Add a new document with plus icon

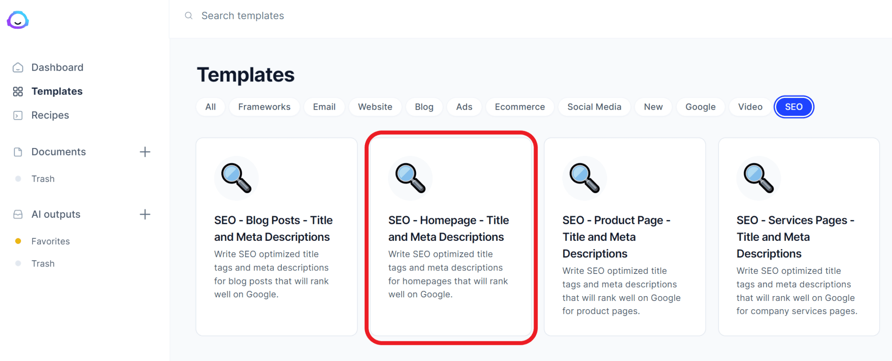145,152
